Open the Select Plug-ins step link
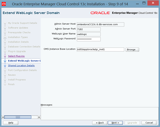The image size is (160, 127). (x=16, y=56)
